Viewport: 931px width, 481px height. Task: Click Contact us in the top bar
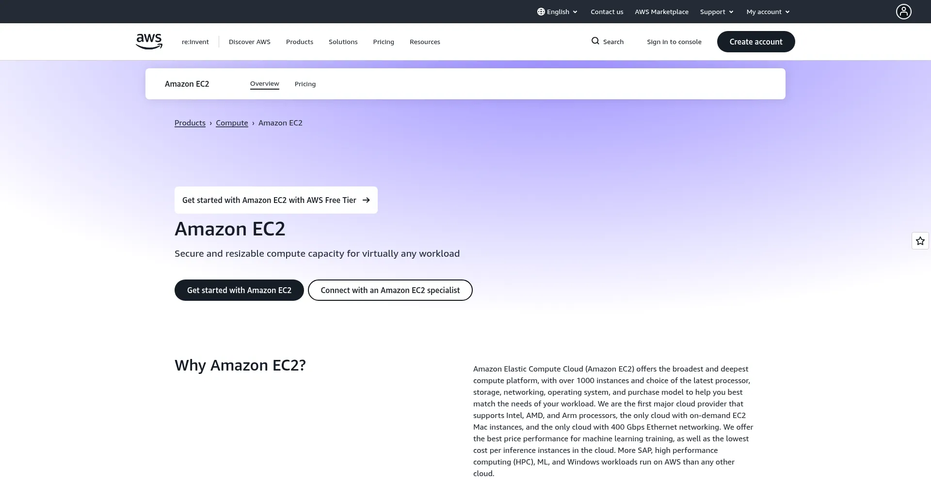tap(607, 11)
